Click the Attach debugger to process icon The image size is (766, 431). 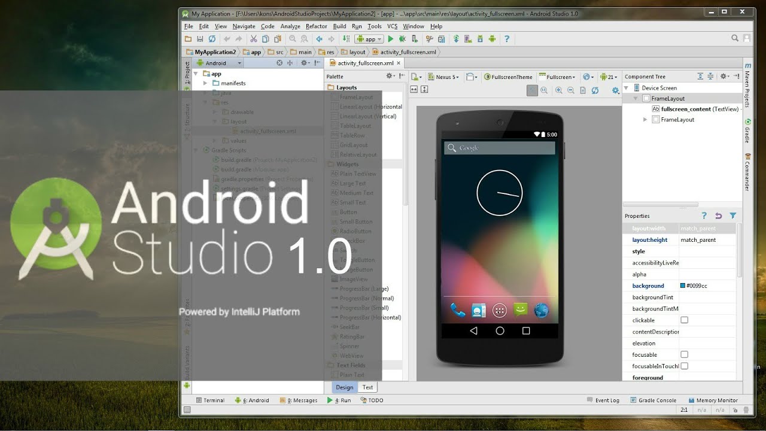(x=414, y=39)
